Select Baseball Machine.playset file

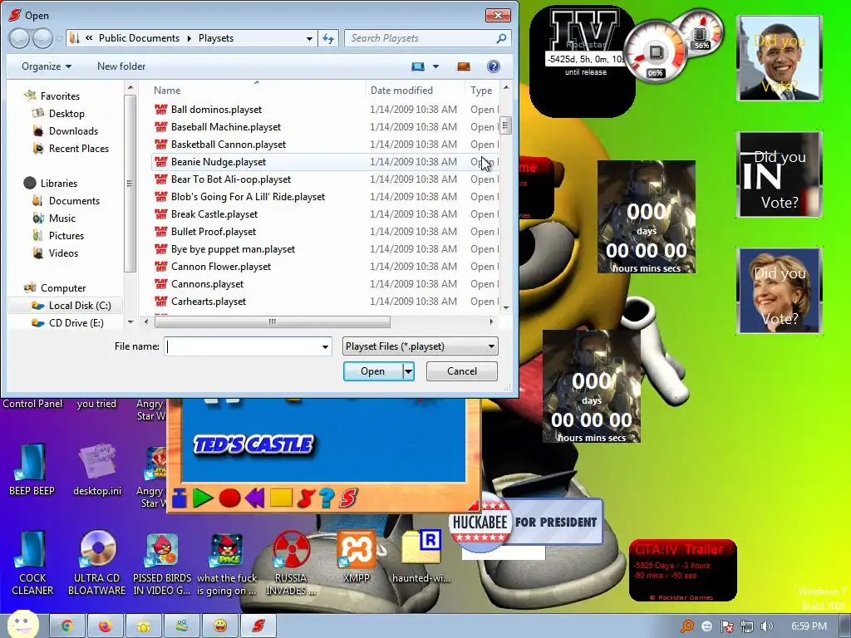(226, 126)
